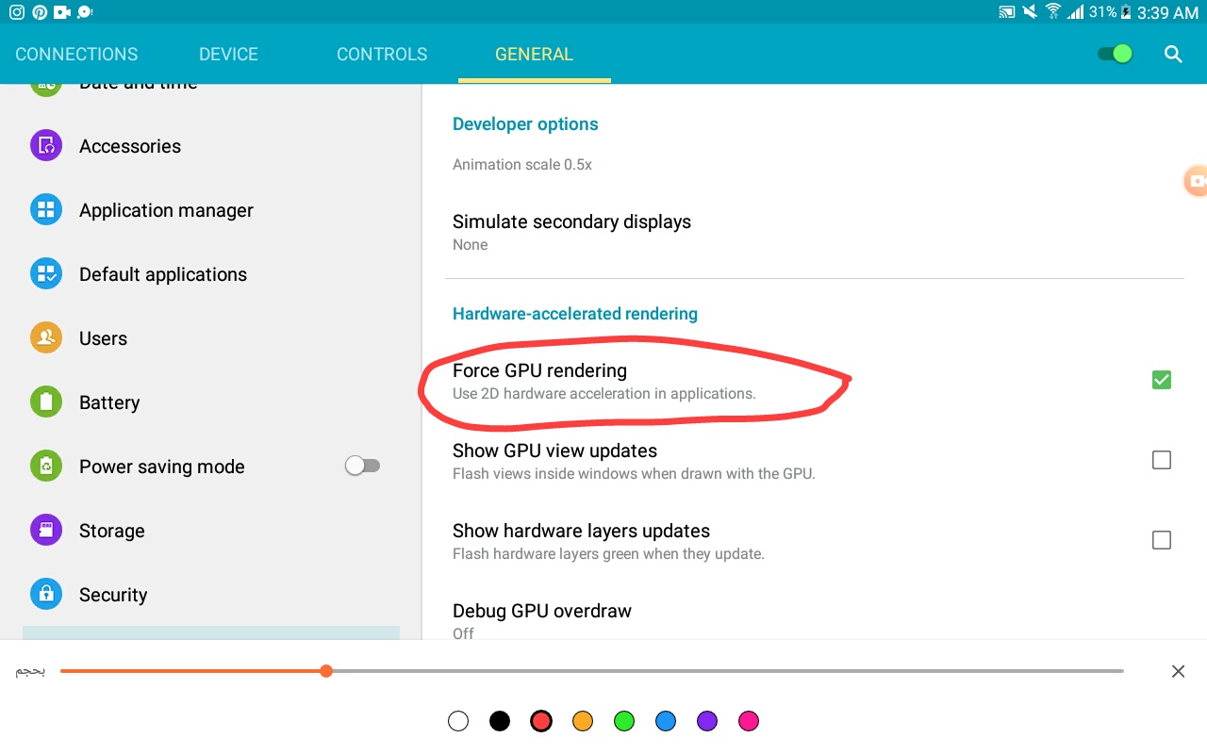
Task: Select the GENERAL tab
Action: click(535, 54)
